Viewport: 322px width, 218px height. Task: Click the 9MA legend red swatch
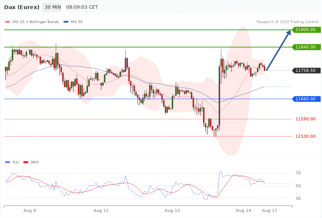(x=26, y=162)
